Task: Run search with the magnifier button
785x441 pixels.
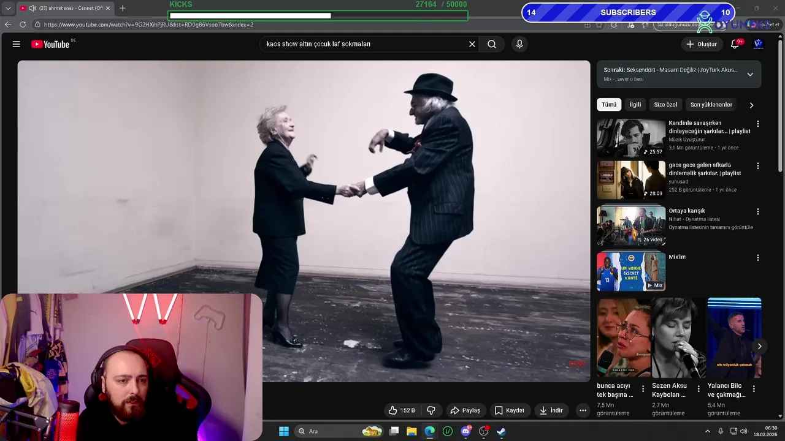Action: pos(492,44)
